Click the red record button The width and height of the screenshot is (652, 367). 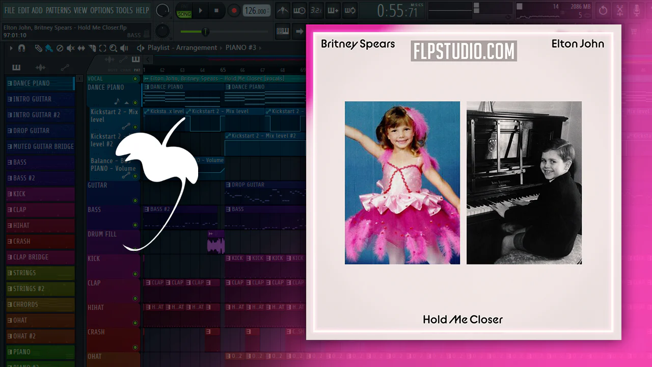(234, 11)
